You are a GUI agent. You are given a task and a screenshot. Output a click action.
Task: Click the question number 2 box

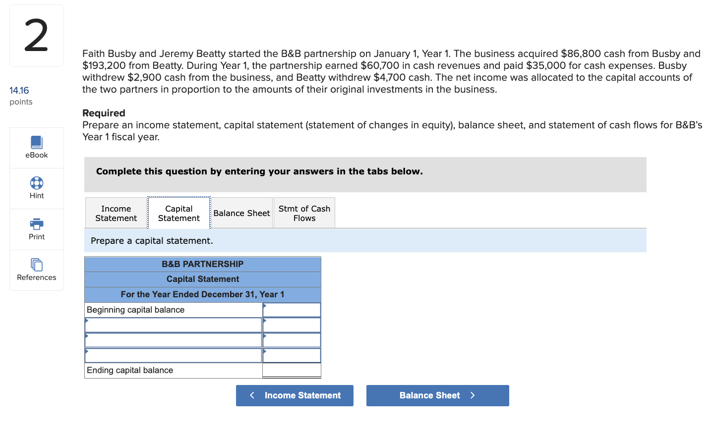coord(37,36)
